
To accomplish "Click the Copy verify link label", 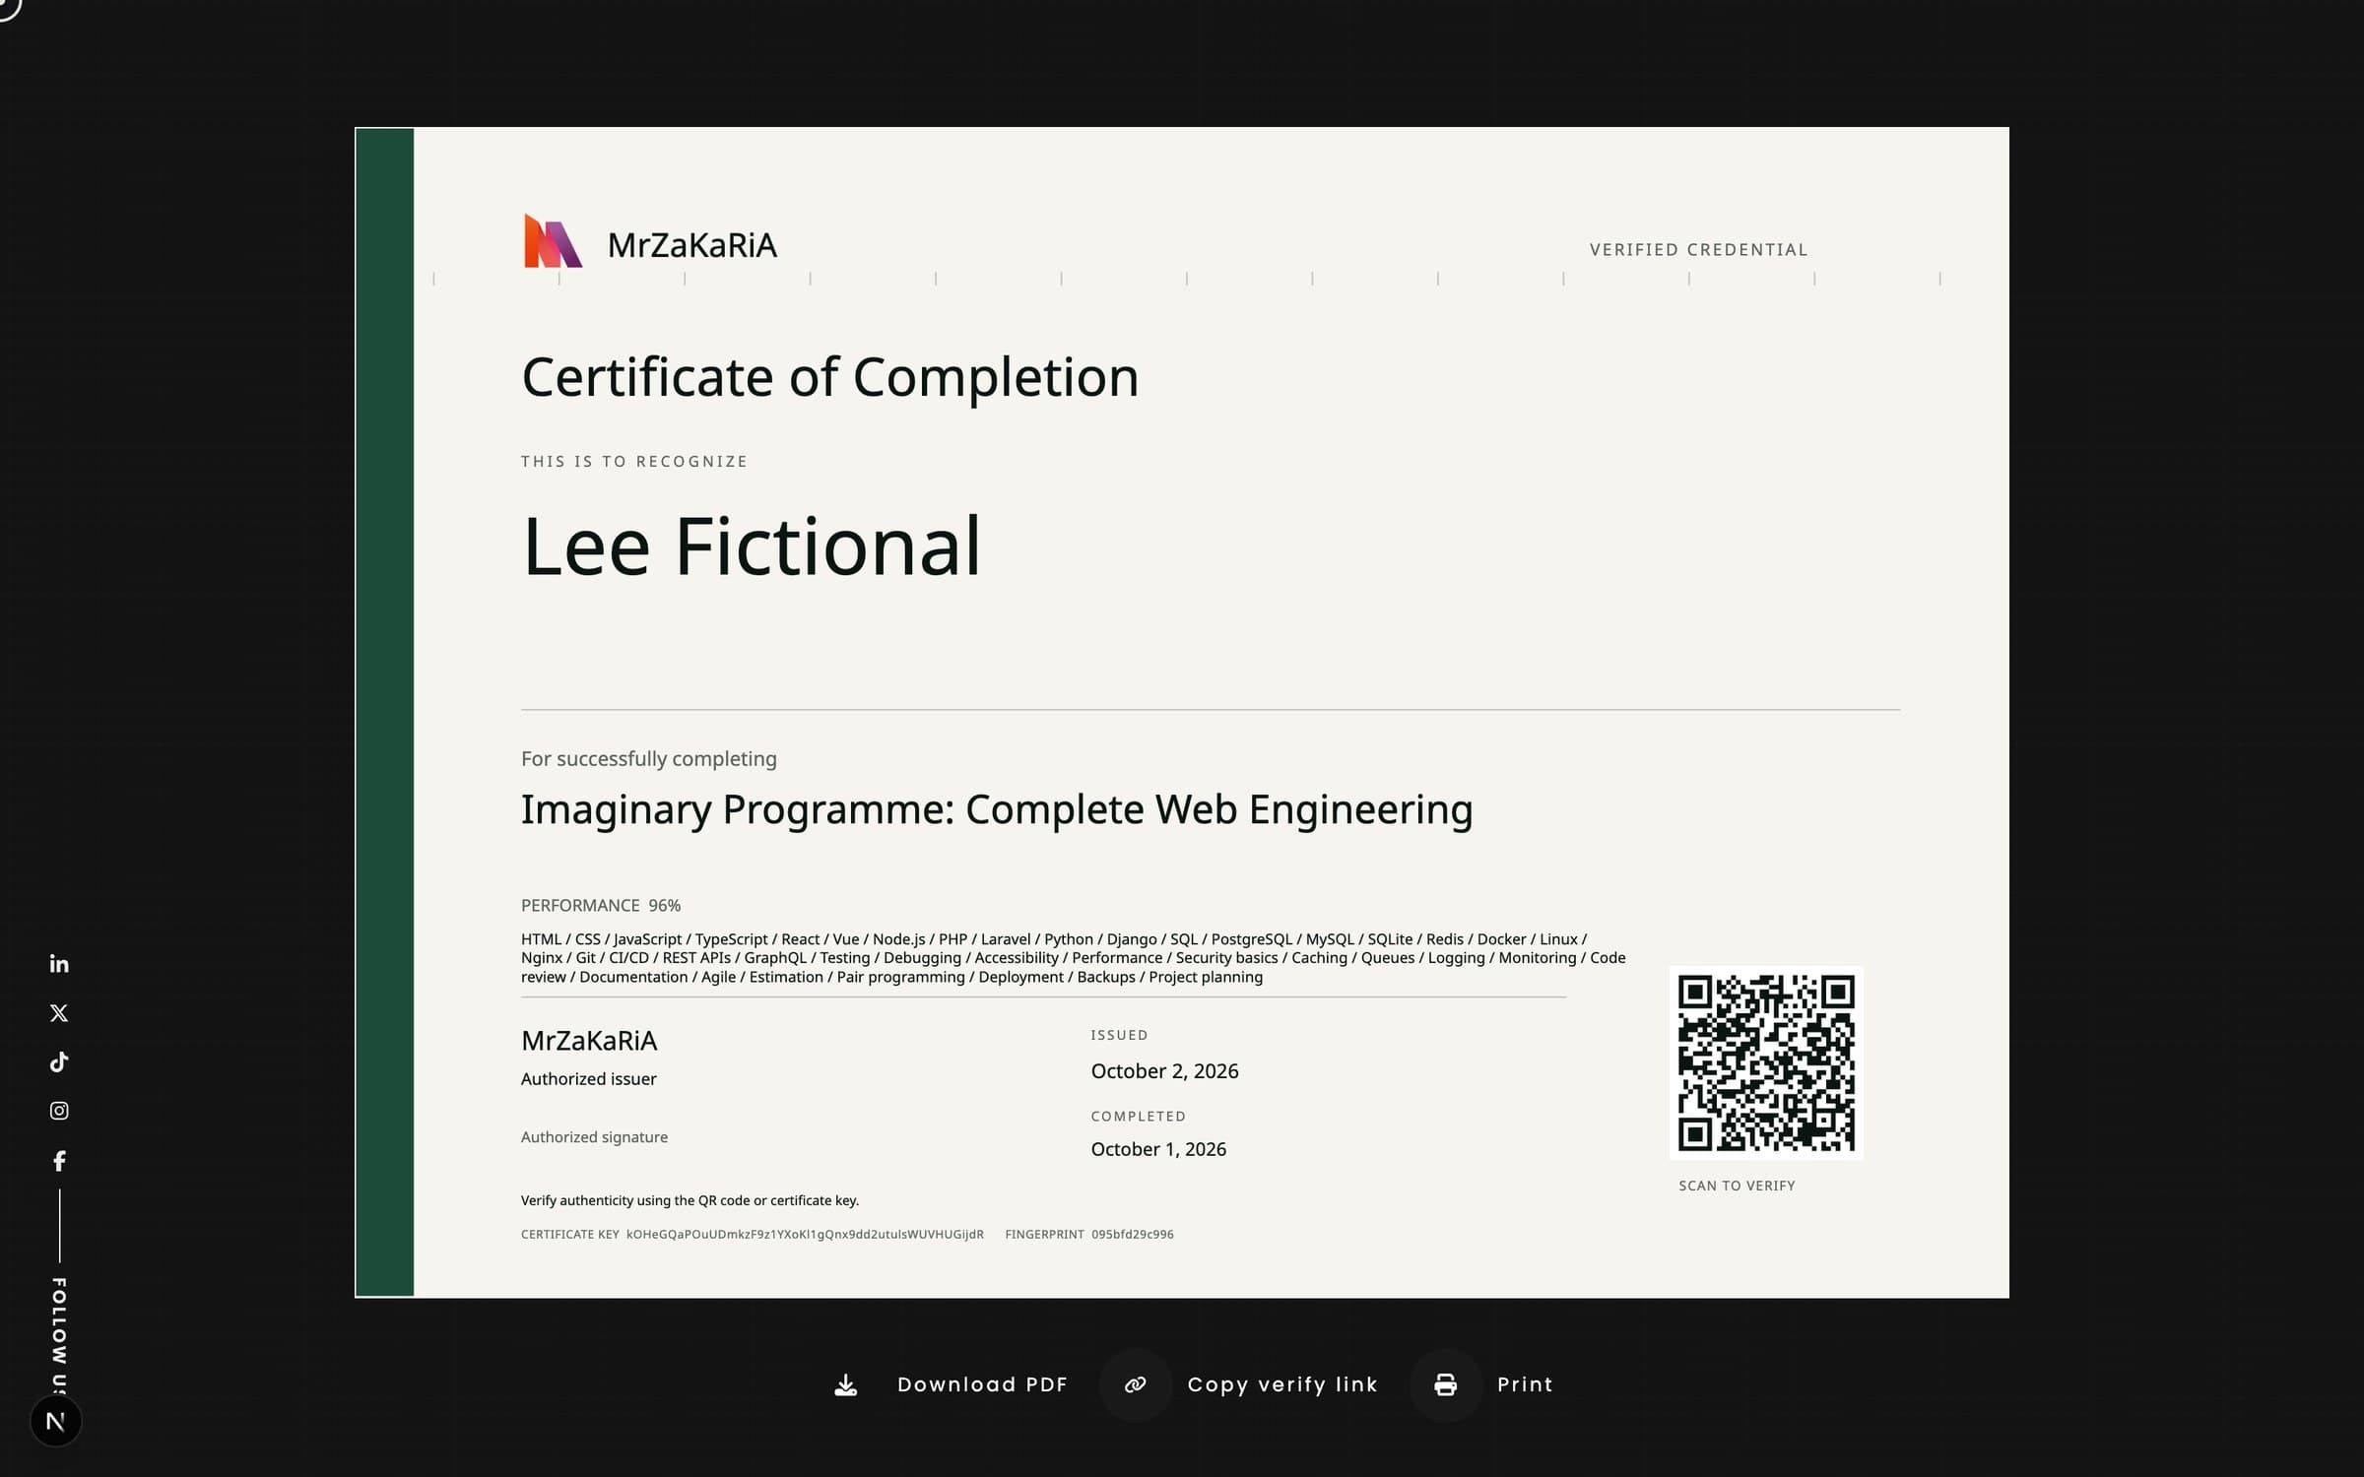I will coord(1282,1384).
